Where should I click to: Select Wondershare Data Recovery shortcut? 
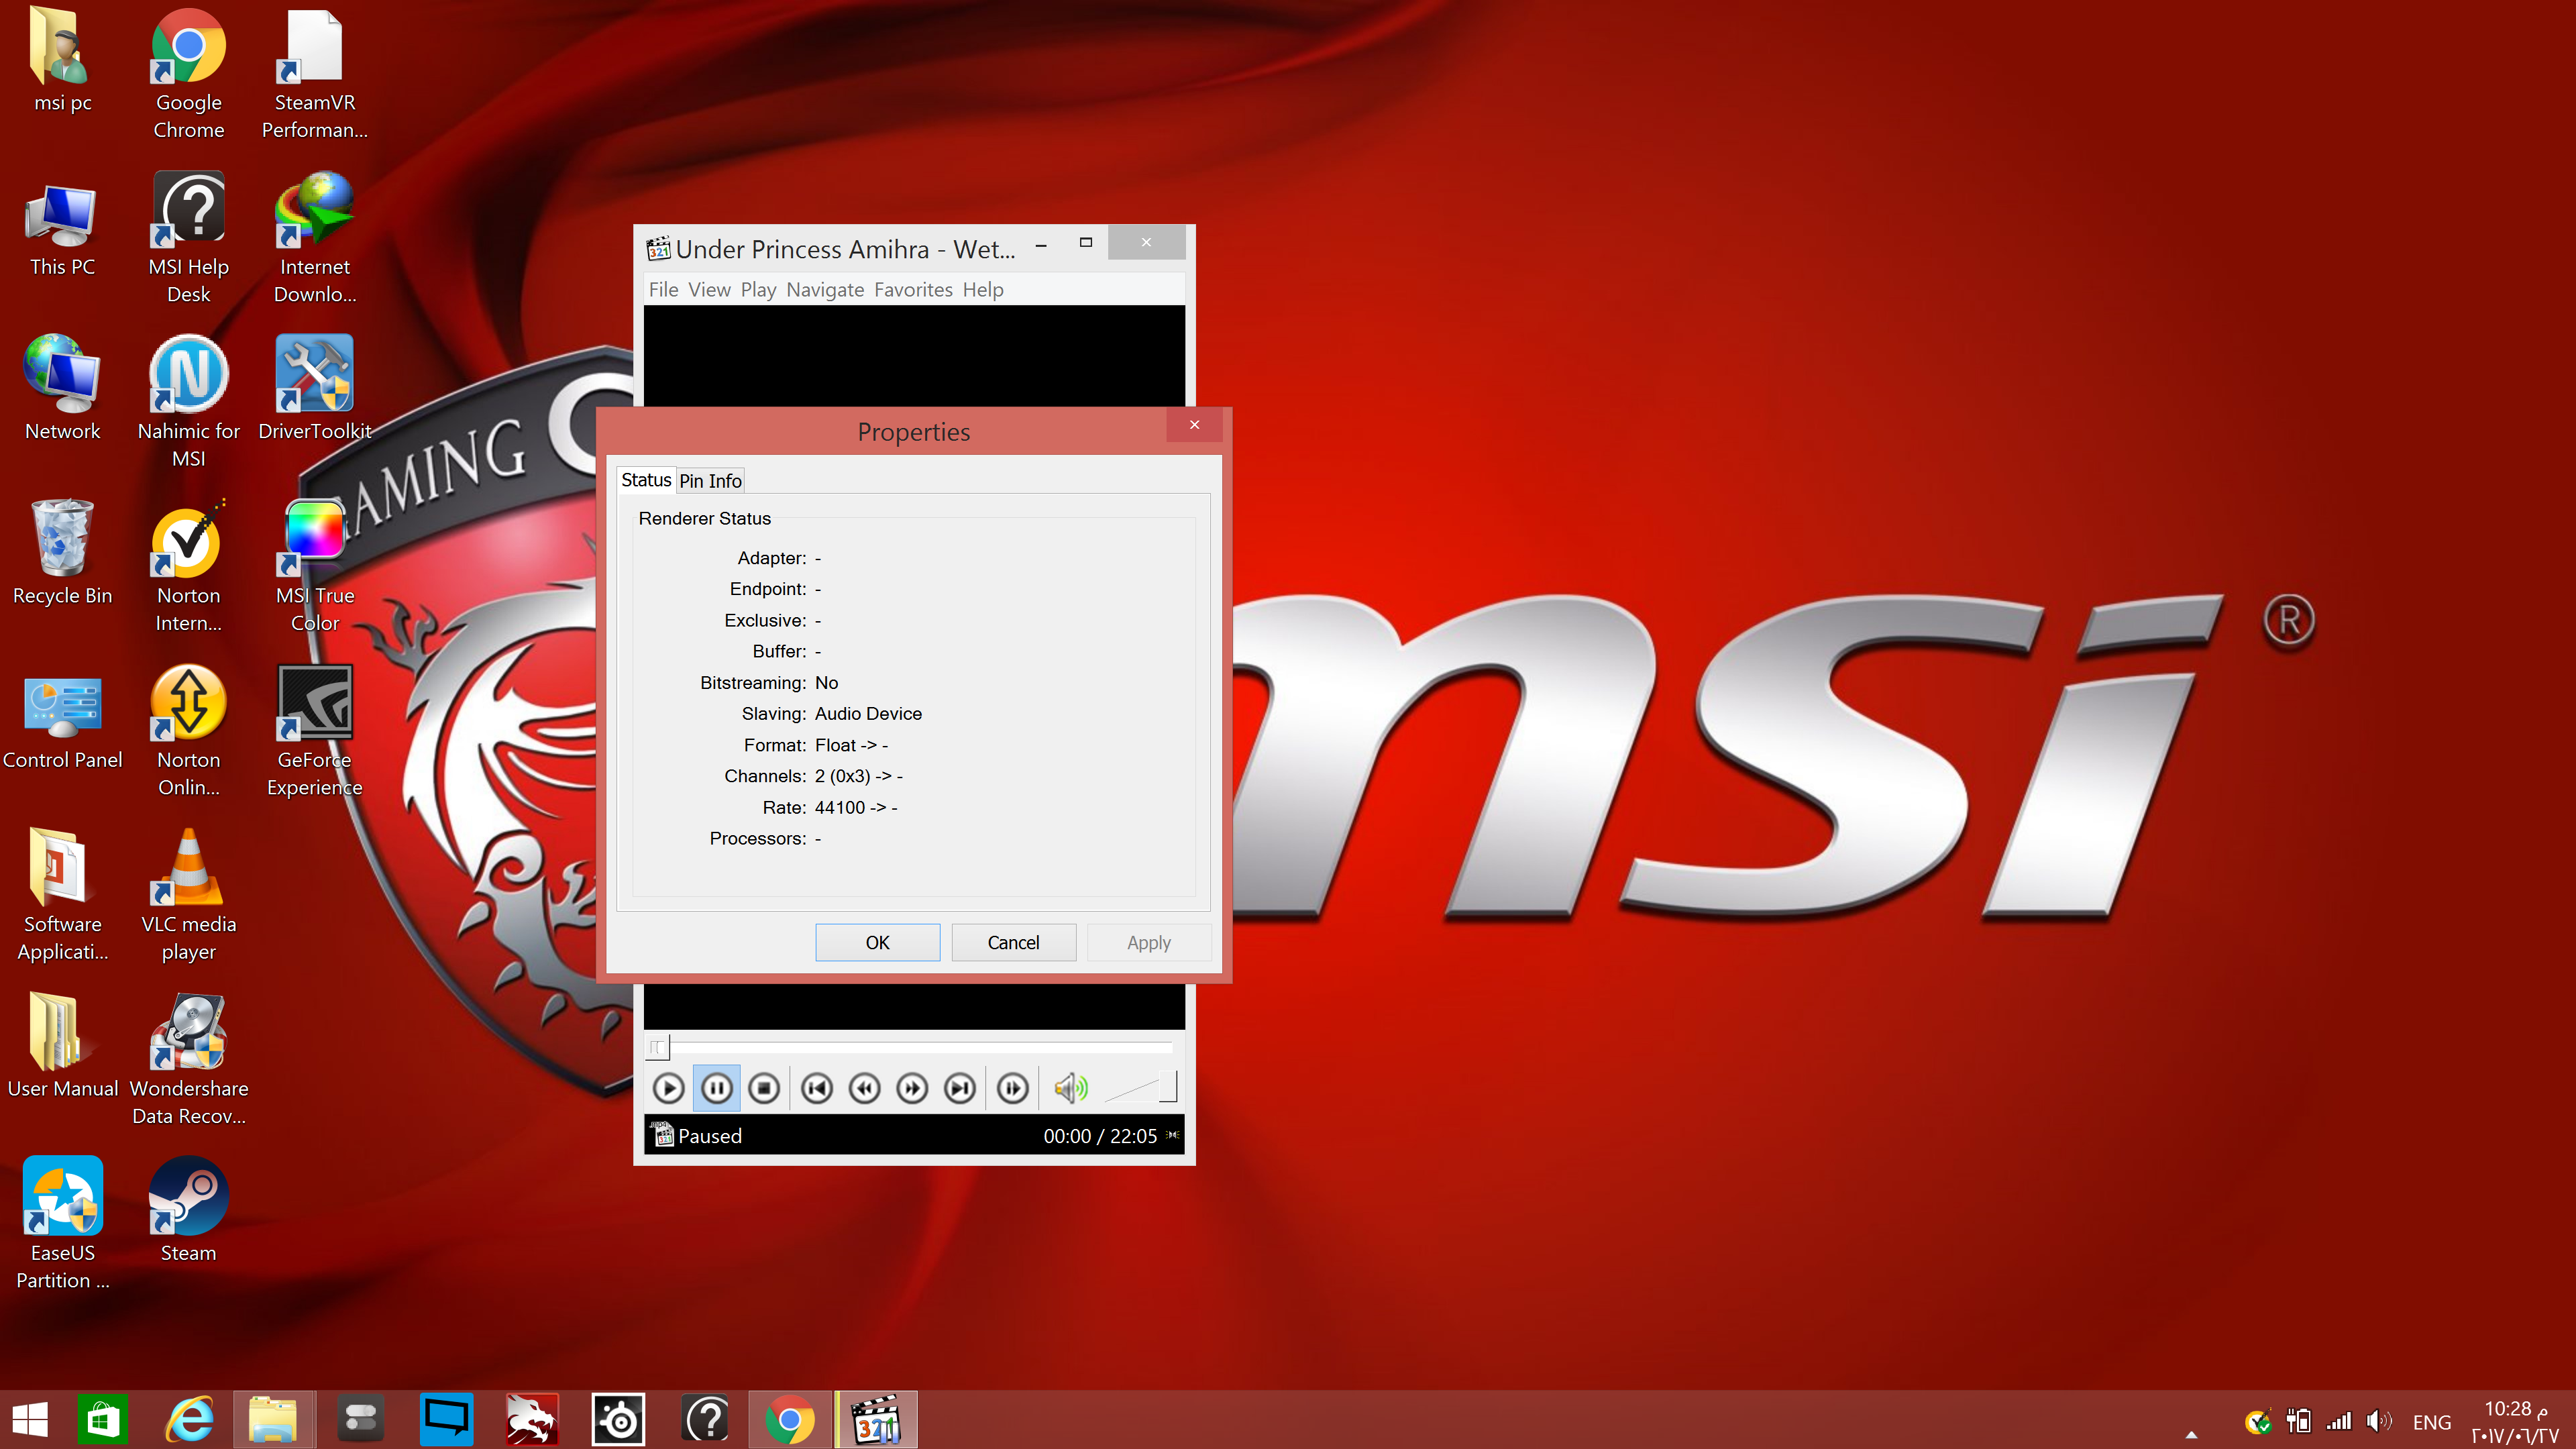[188, 1060]
